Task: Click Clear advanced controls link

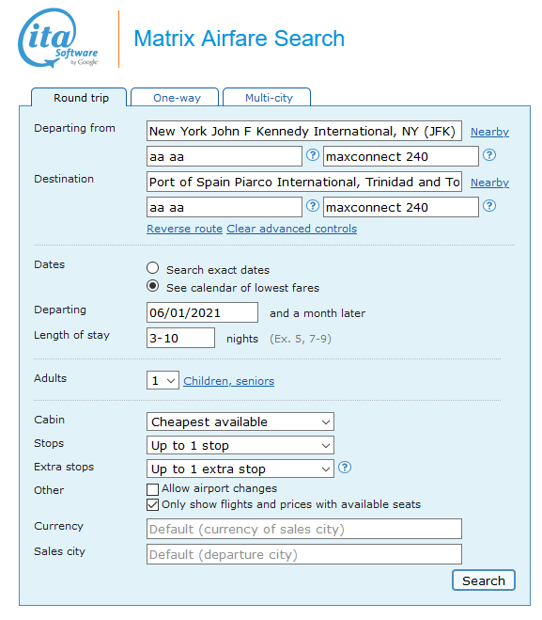Action: (x=292, y=229)
